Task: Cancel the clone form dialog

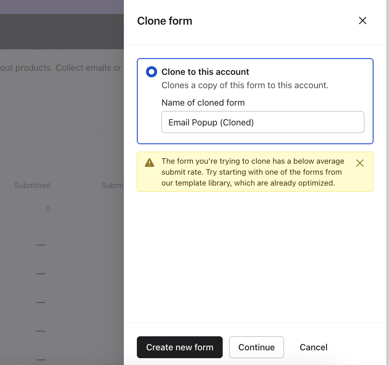Action: tap(313, 347)
